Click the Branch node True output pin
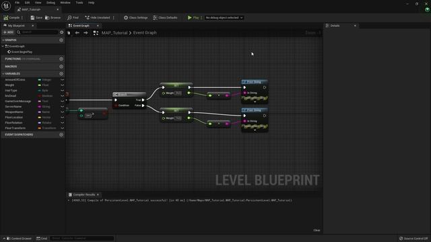Viewport: 431px width, 242px height. pyautogui.click(x=143, y=100)
